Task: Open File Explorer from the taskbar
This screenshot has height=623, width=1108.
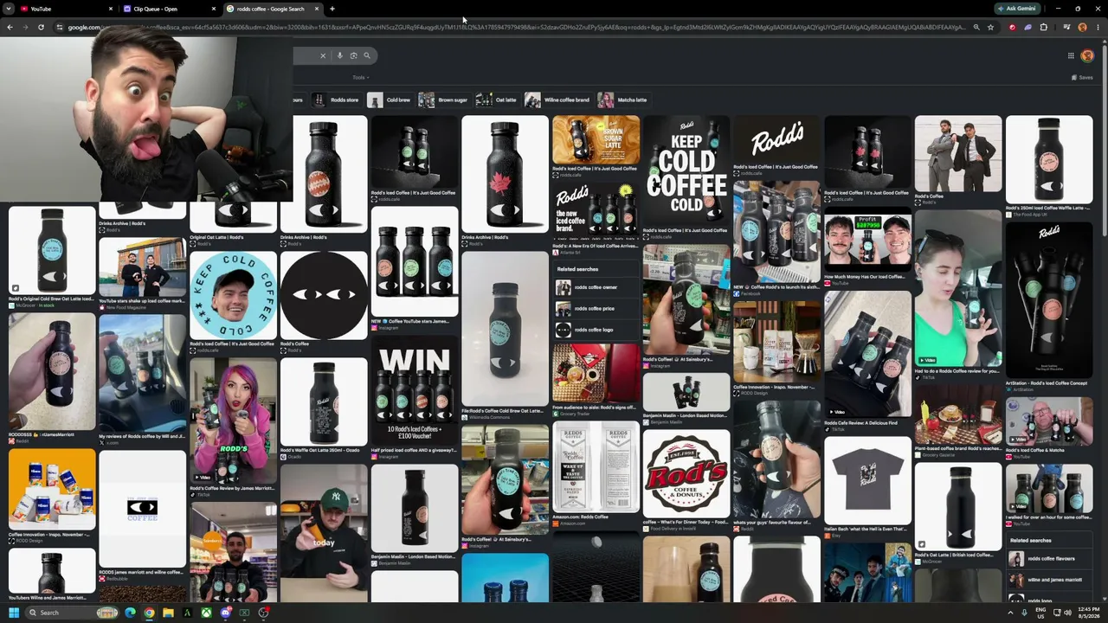Action: (x=168, y=613)
